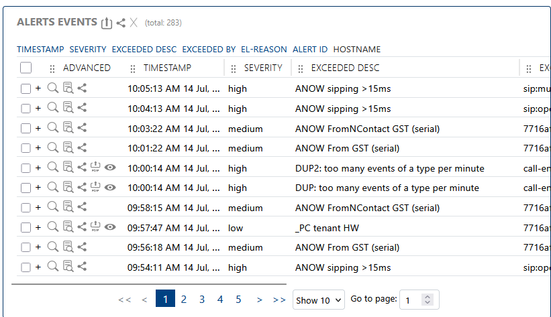This screenshot has height=317, width=551.
Task: Select the ALERT ID column link
Action: tap(310, 50)
